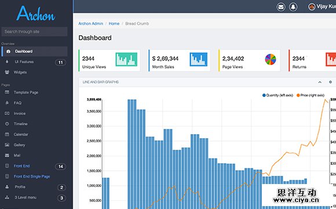The width and height of the screenshot is (336, 209).
Task: Click the Gallery picture icon
Action: click(x=7, y=145)
